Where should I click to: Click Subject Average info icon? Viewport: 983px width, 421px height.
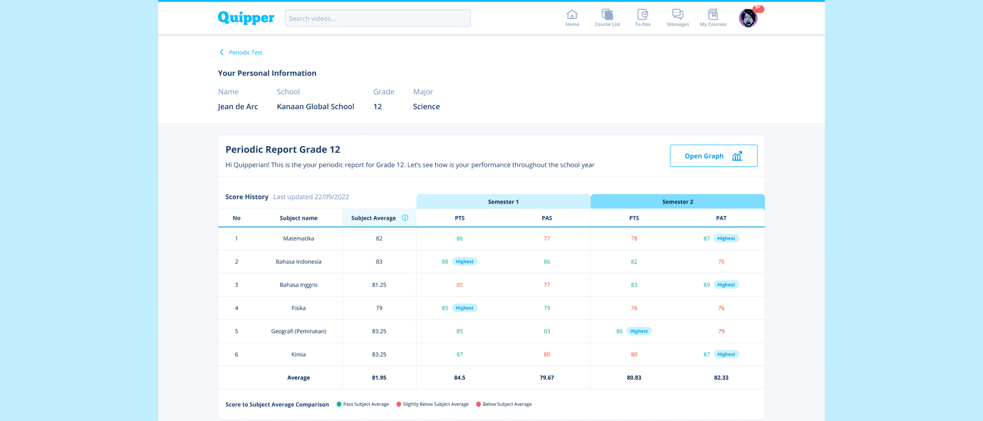coord(405,218)
